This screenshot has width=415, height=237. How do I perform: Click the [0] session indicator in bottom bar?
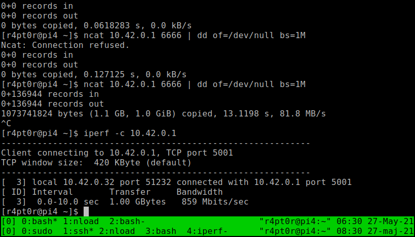coord(8,231)
